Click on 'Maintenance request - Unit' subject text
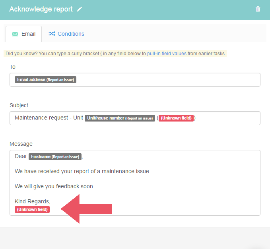 coord(49,118)
